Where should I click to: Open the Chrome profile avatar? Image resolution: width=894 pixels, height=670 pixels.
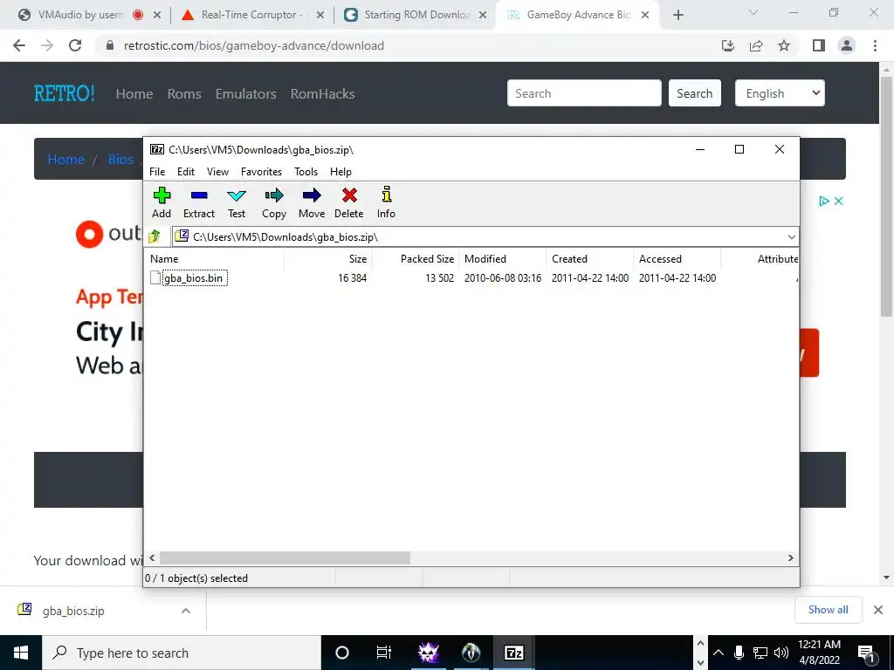pyautogui.click(x=847, y=45)
